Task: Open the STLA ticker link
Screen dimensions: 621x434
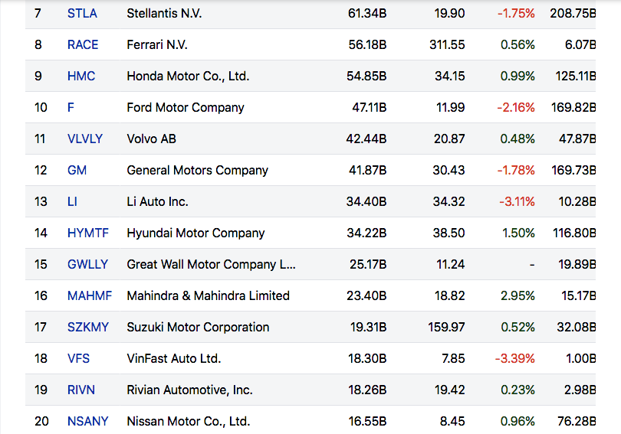Action: tap(82, 14)
